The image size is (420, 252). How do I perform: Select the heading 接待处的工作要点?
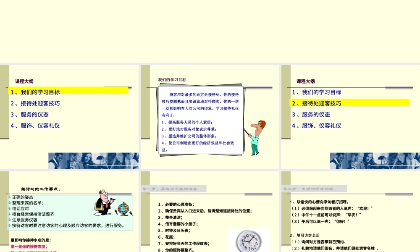41,189
